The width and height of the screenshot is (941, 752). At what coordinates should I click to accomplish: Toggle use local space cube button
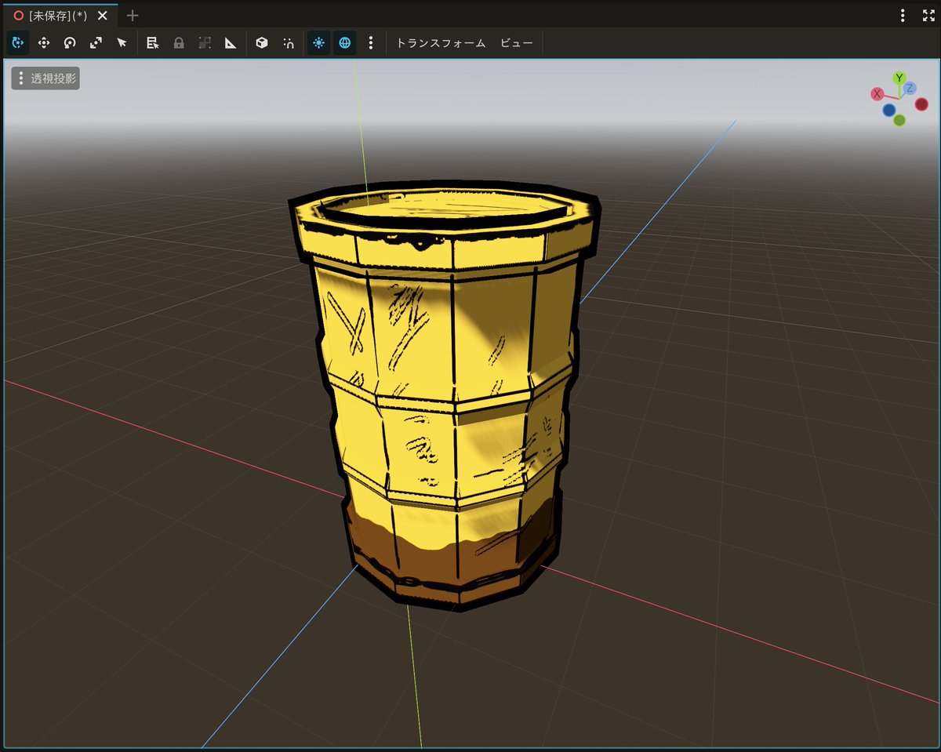262,43
